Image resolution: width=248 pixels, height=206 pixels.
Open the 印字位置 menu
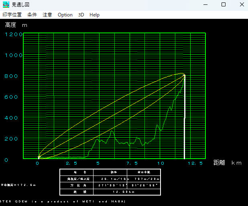pyautogui.click(x=12, y=15)
